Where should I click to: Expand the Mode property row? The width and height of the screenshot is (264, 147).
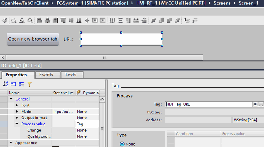point(17,112)
